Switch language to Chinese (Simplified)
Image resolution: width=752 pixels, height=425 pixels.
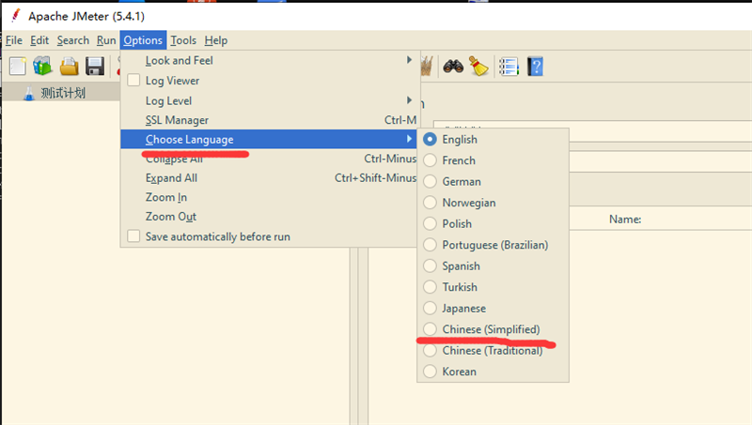[493, 328]
